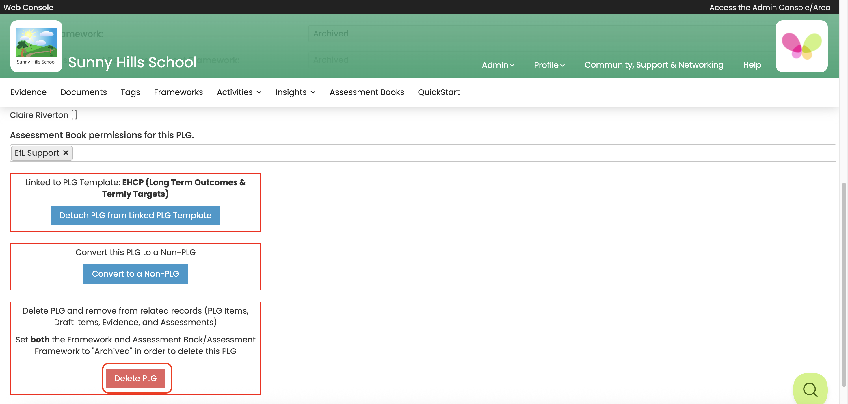Viewport: 848px width, 404px height.
Task: Click the Sunny Hills School logo
Action: click(36, 46)
